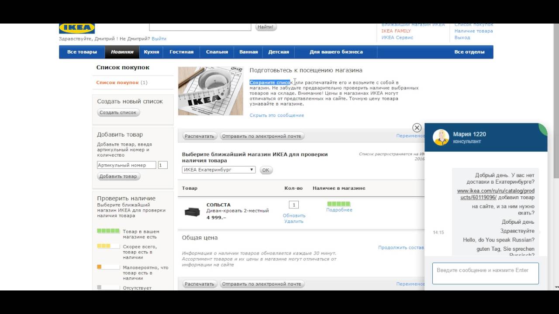The image size is (559, 314).
Task: Go to the Спальня section
Action: 217,52
